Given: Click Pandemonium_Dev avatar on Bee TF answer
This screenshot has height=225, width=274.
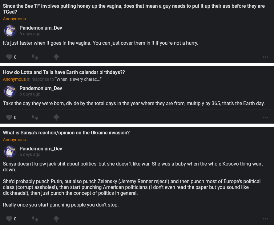Looking at the screenshot, I should [x=10, y=31].
